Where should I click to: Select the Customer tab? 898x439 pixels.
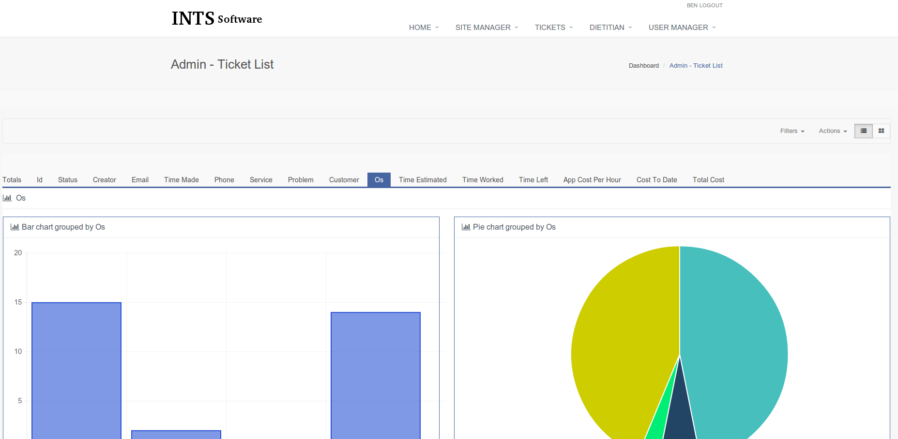click(x=344, y=179)
